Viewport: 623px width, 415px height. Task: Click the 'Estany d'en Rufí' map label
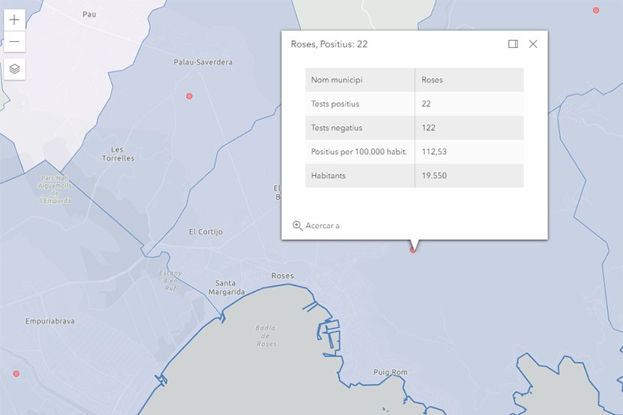170,281
